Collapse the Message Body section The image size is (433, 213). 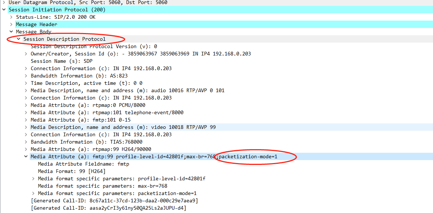tap(11, 32)
